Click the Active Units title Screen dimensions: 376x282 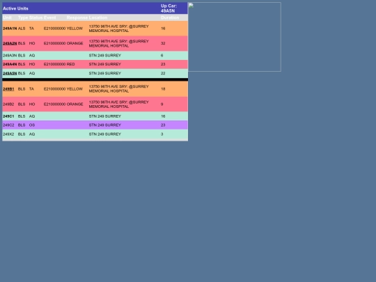15,8
